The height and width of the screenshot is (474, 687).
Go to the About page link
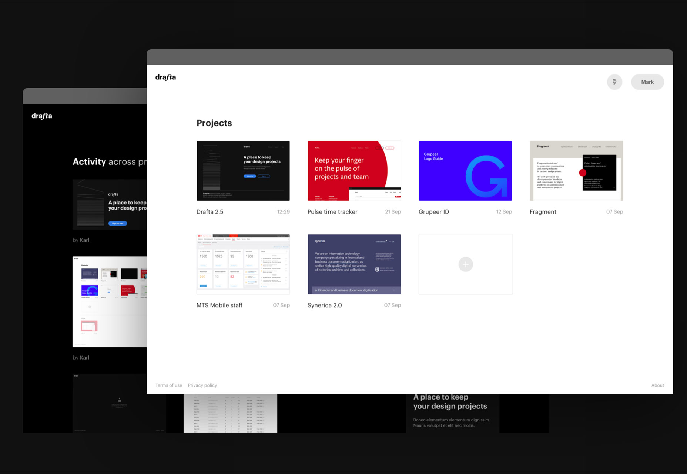(x=657, y=385)
